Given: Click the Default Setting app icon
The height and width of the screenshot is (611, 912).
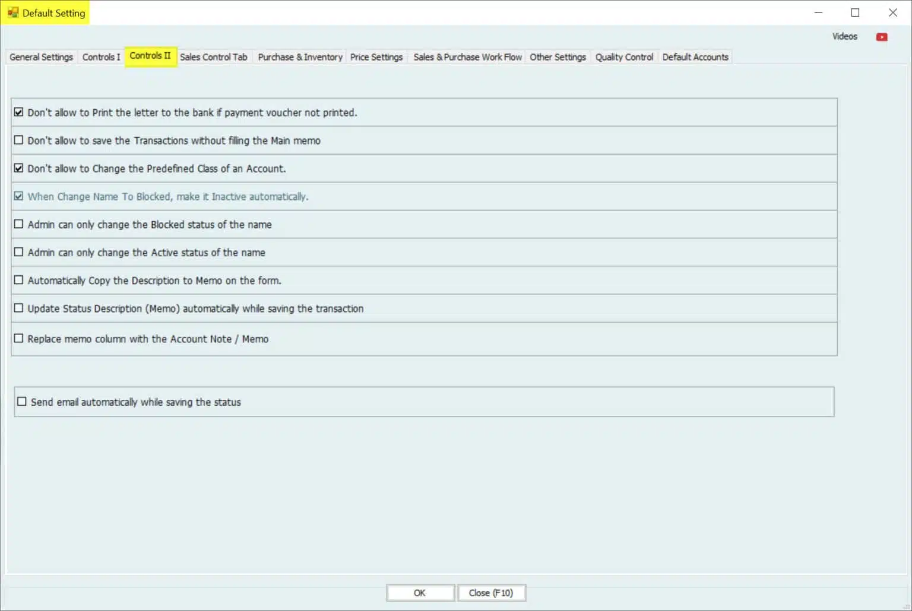Looking at the screenshot, I should 13,12.
